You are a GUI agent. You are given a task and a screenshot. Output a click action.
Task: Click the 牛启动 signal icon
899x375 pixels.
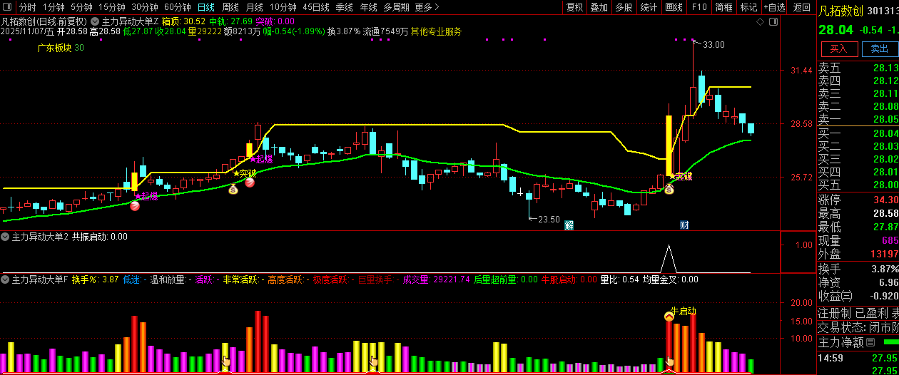[669, 317]
